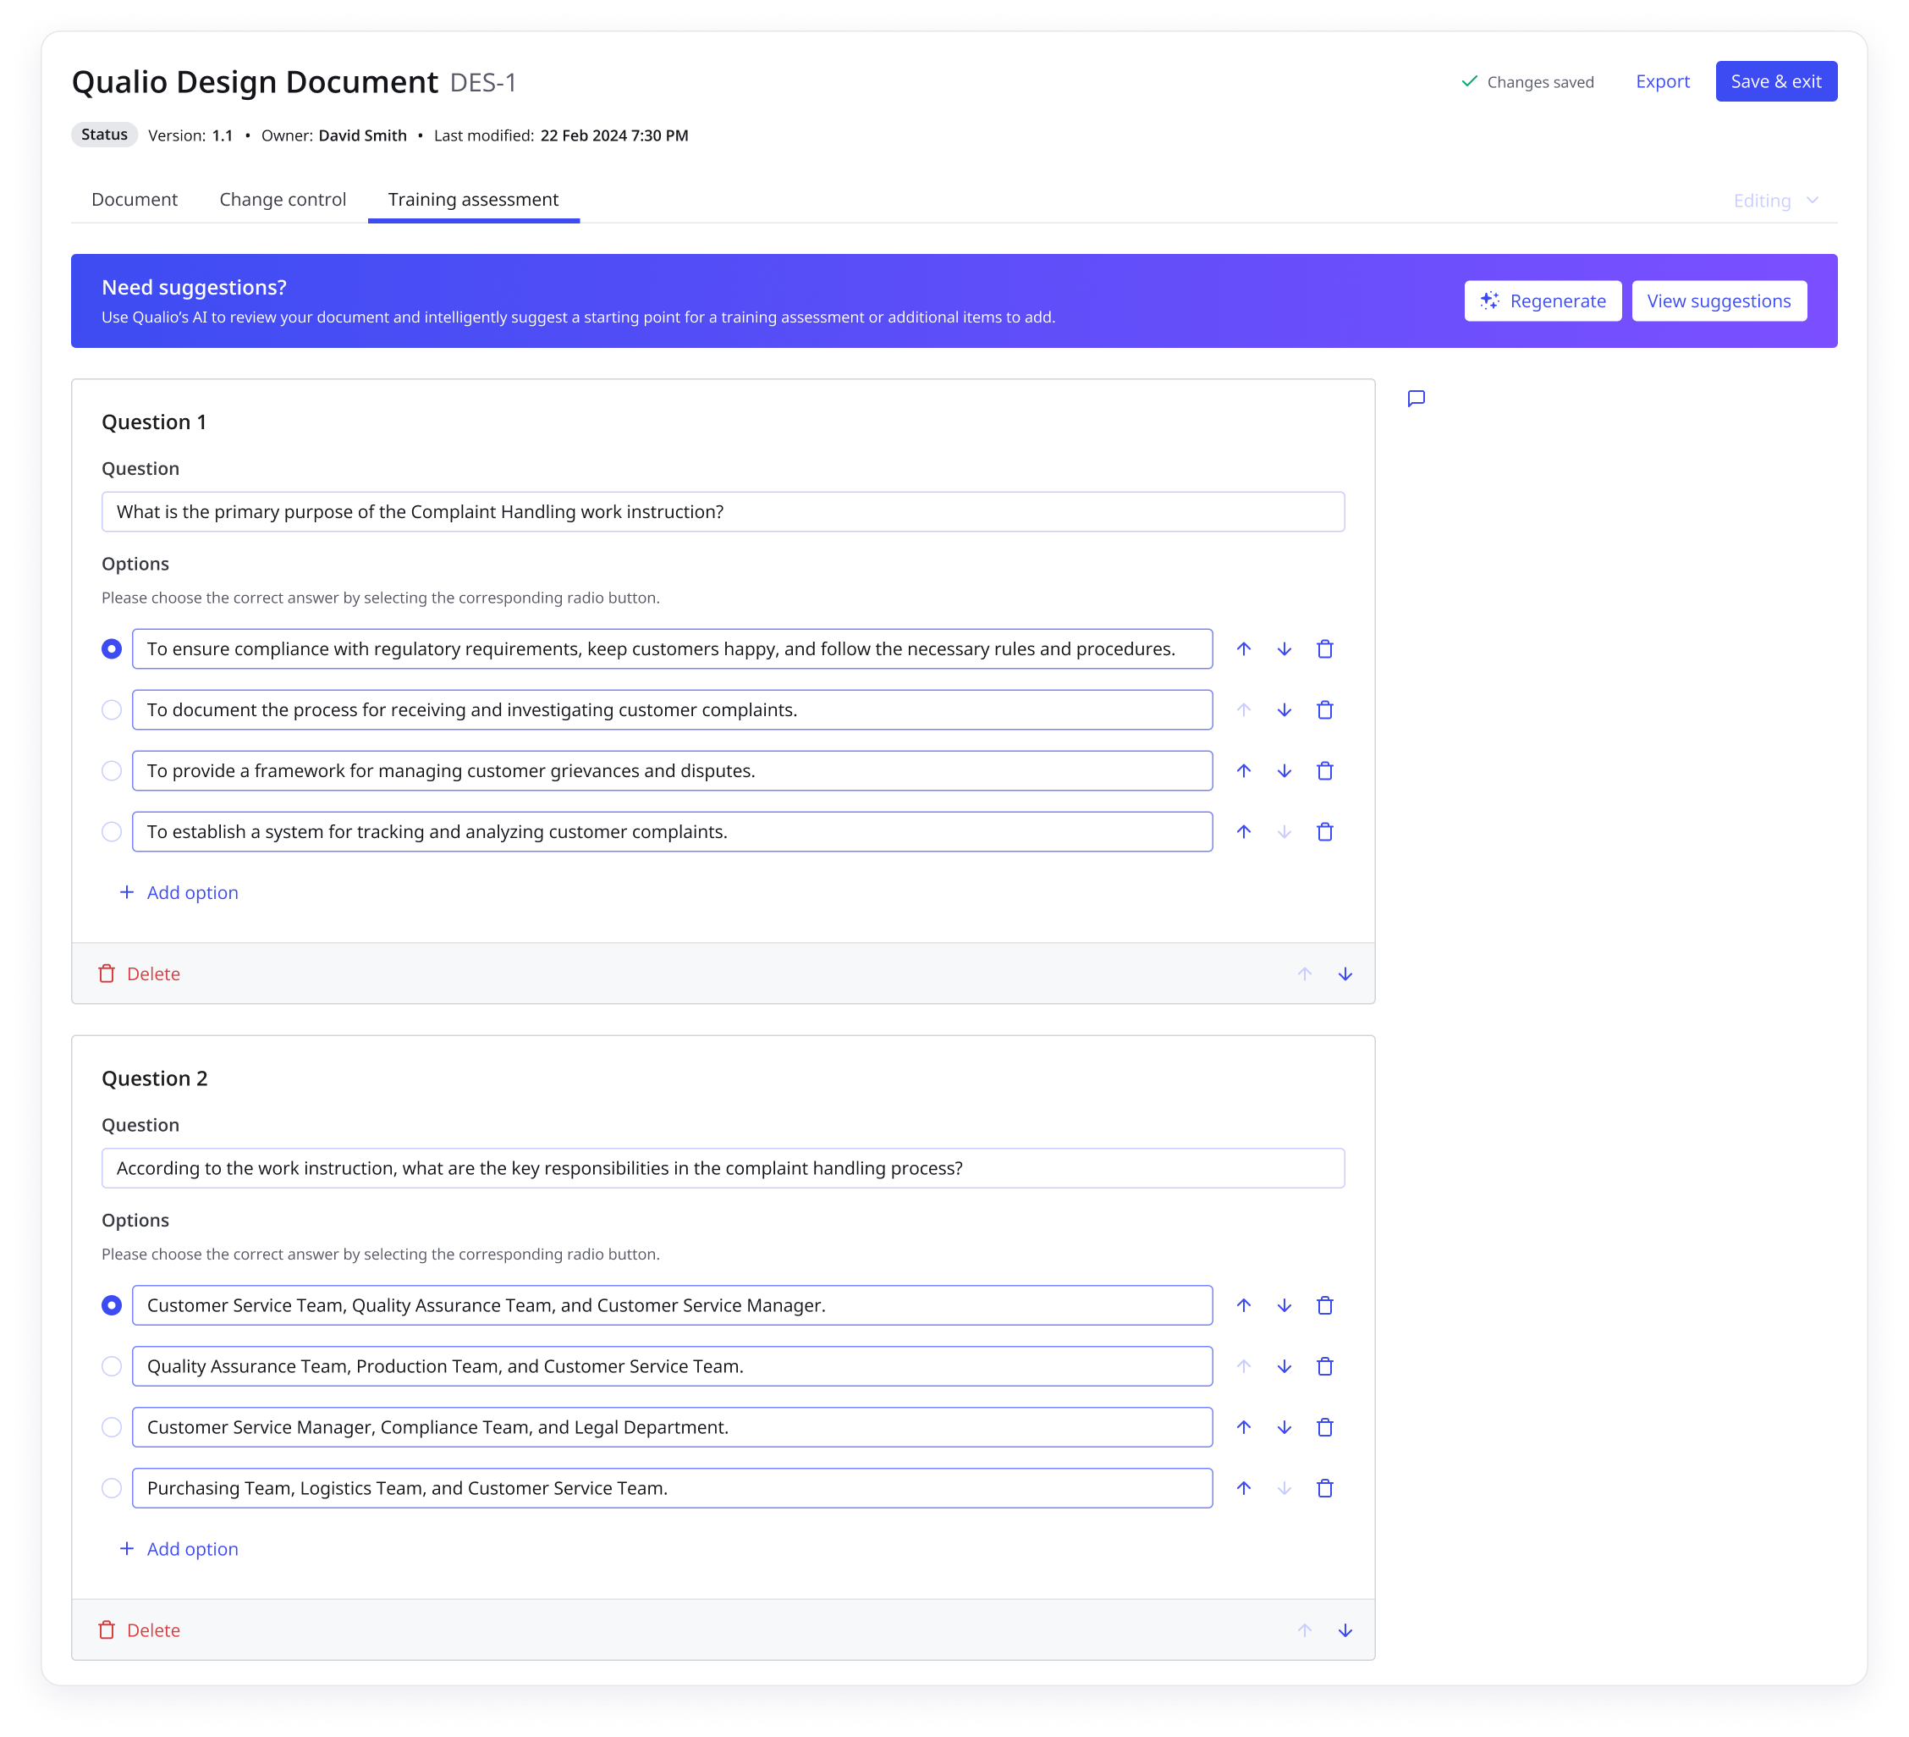This screenshot has height=1737, width=1909.
Task: Move Question 2 up using its footer arrow
Action: click(1305, 1630)
